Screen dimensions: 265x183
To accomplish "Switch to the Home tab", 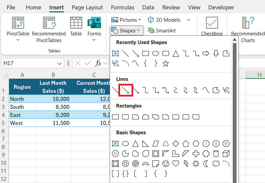I will (x=34, y=7).
